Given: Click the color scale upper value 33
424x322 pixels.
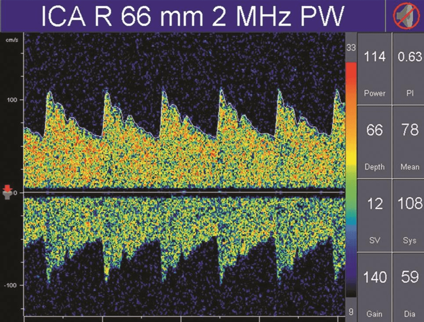Looking at the screenshot, I should click(351, 48).
